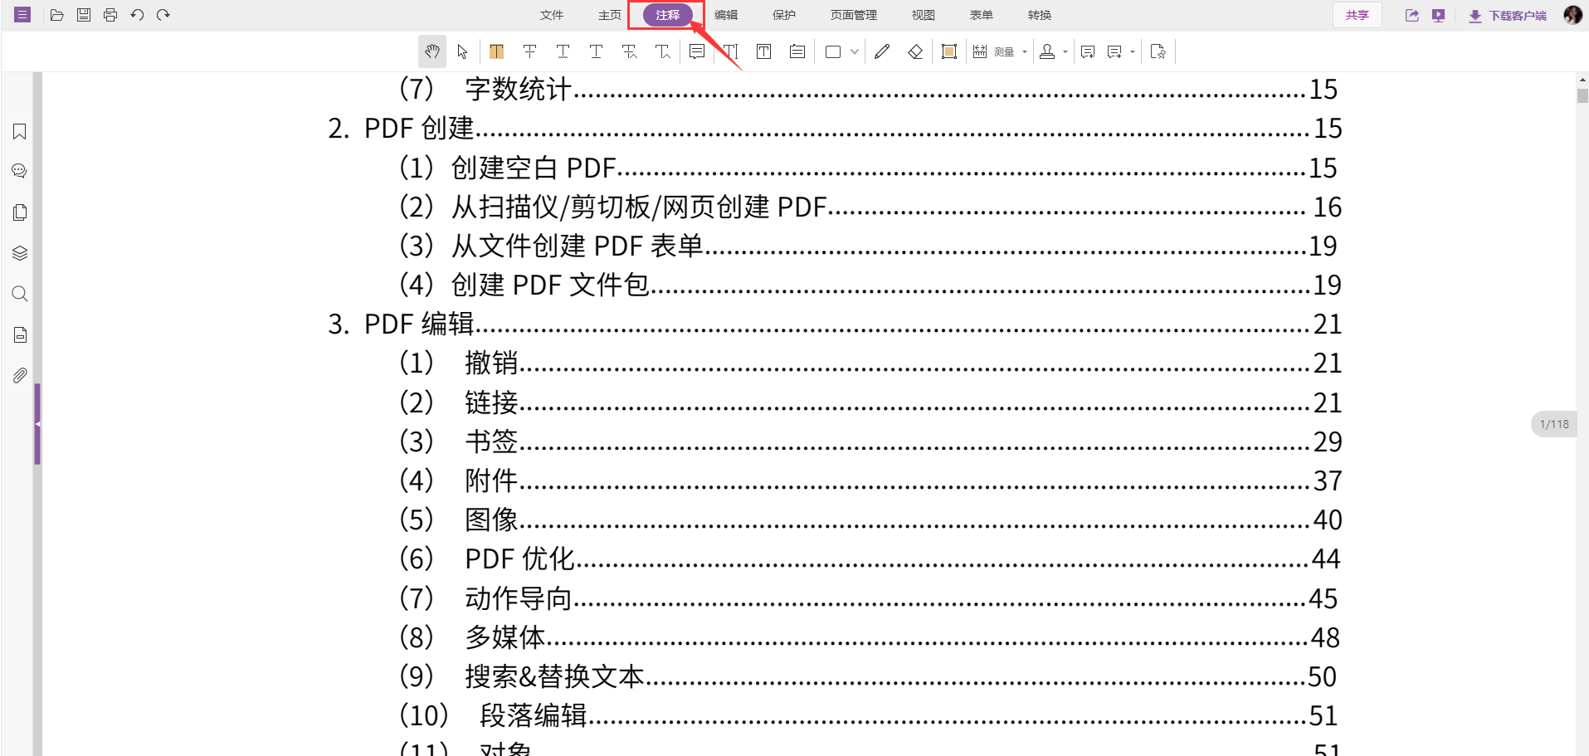Select the Hand tool in the toolbar
The height and width of the screenshot is (756, 1589).
(x=431, y=51)
